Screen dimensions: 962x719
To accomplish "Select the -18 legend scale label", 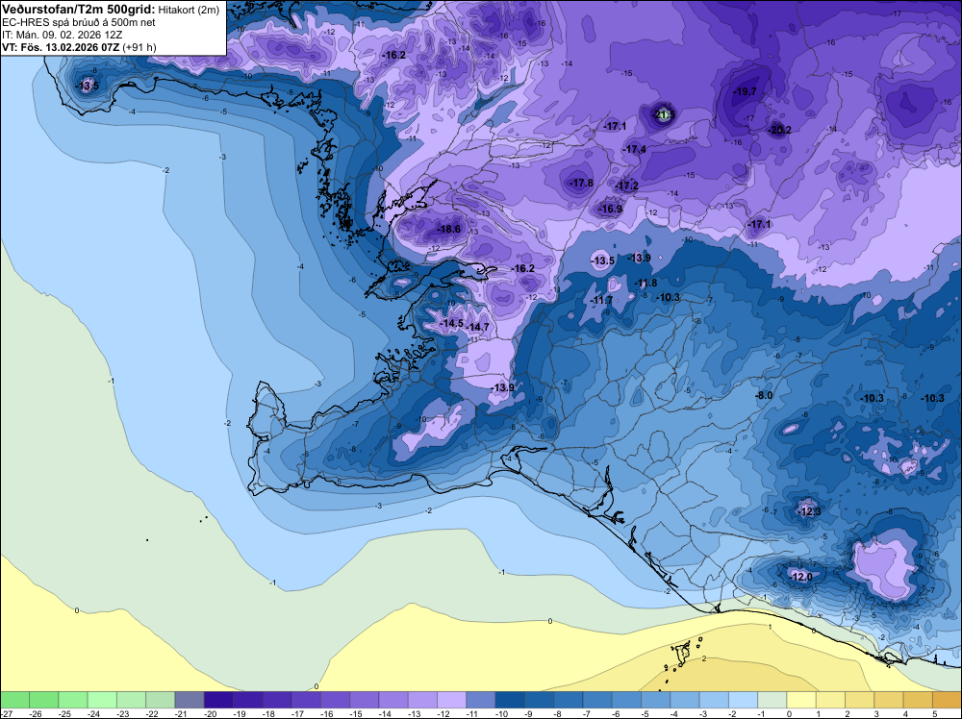I will point(268,714).
